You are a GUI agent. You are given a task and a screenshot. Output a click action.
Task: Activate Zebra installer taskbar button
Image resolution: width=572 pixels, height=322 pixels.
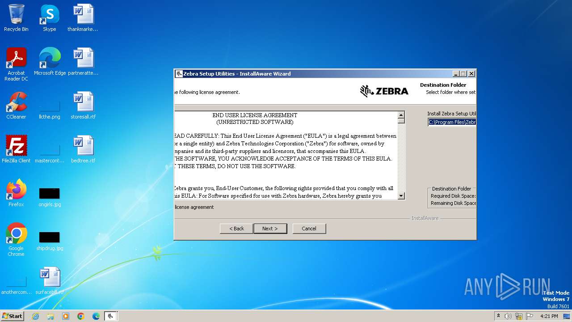point(111,316)
